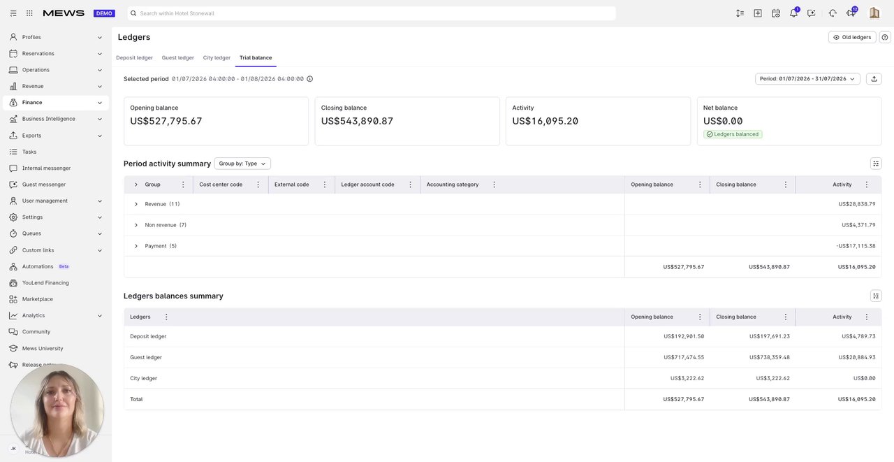
Task: Click the Tasks sidebar icon
Action: pyautogui.click(x=13, y=152)
